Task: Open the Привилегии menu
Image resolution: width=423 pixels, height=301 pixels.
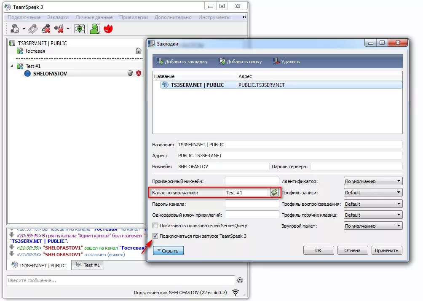Action: [x=134, y=17]
